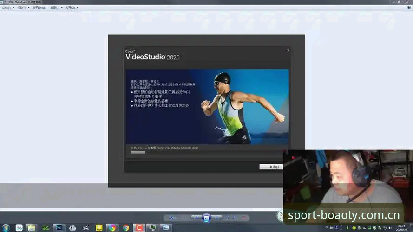413x232 pixels.
Task: Open the 刻录 (Burn) menu
Action: pos(55,8)
